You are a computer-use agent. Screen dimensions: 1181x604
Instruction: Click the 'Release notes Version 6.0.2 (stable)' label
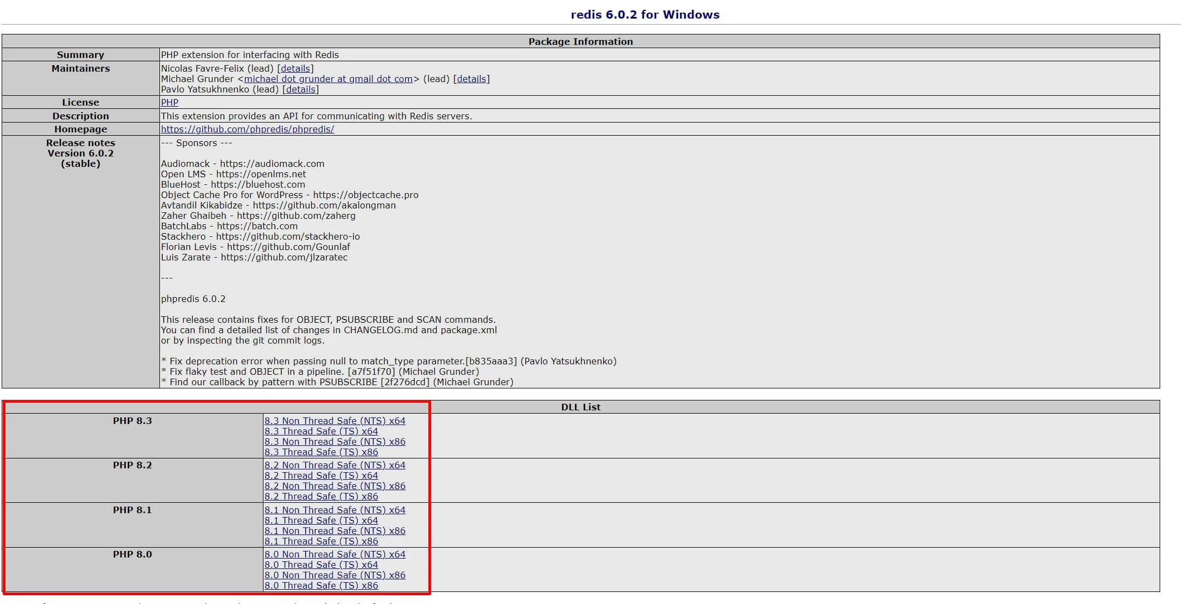[x=81, y=153]
